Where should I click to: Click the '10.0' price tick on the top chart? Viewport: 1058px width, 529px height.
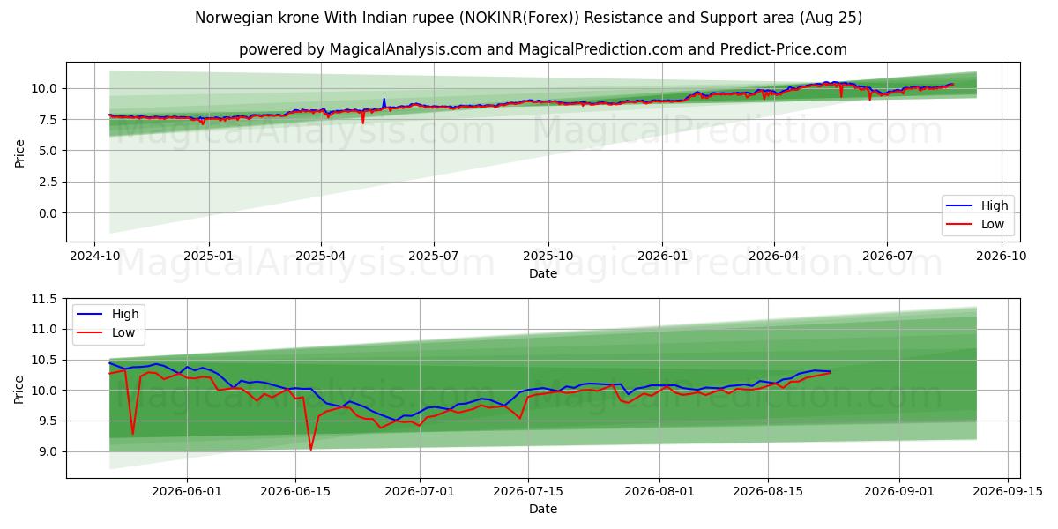[x=46, y=88]
